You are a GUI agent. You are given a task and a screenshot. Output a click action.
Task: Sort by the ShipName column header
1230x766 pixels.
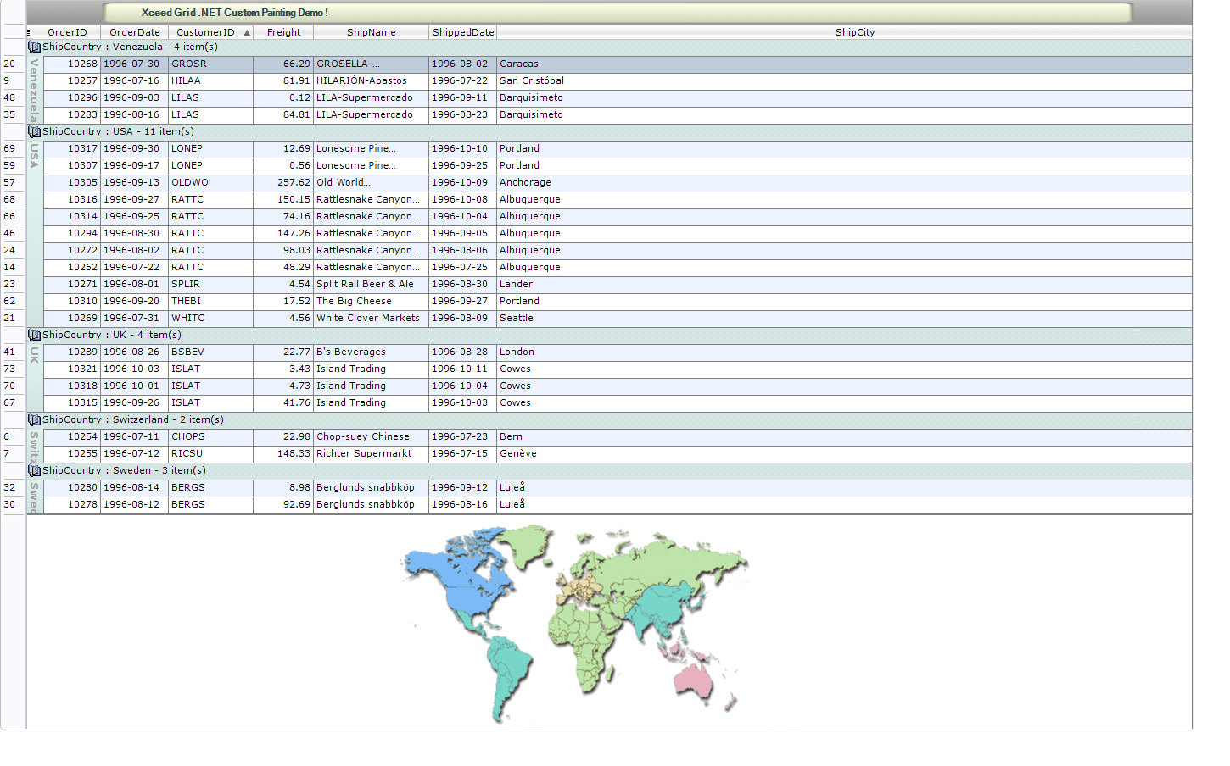pos(371,32)
